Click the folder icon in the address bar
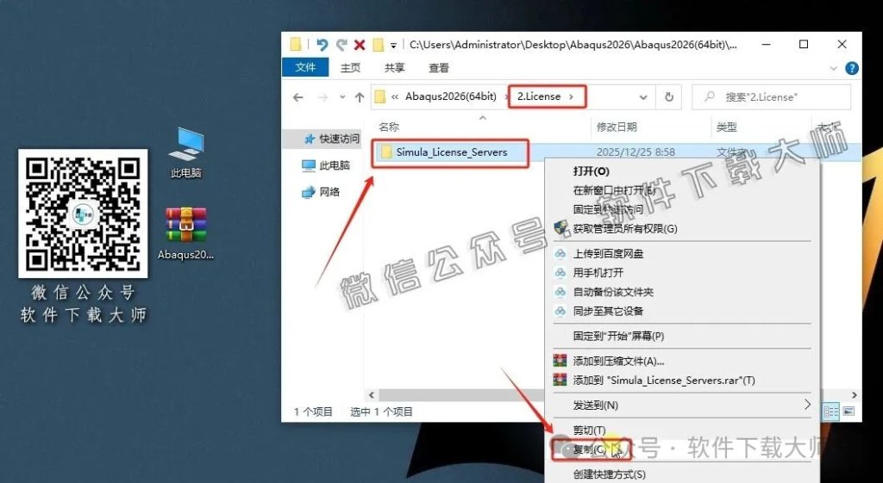This screenshot has width=883, height=483. coord(380,96)
